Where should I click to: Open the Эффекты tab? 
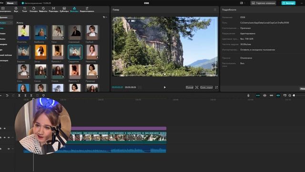(43, 10)
